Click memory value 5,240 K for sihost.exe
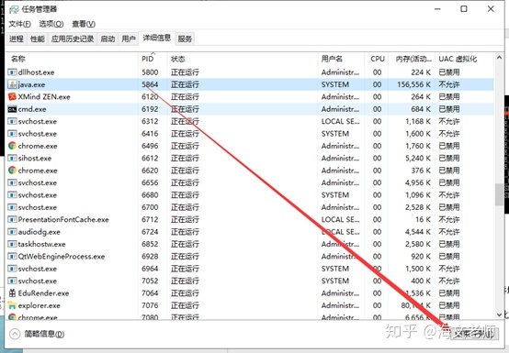Screen dimensions: 509x353 pos(418,158)
